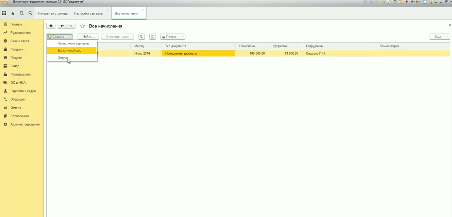
Task: Sort by the Удержано column header
Action: [x=285, y=46]
